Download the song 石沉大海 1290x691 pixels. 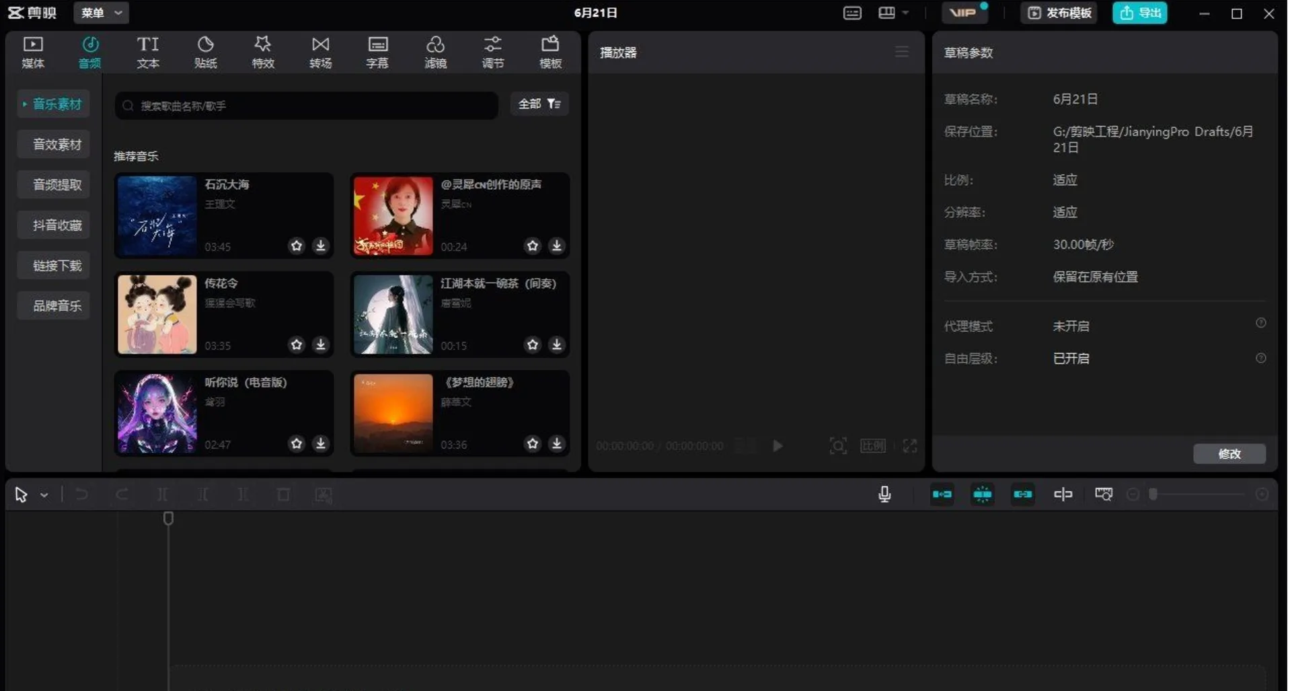click(x=321, y=246)
